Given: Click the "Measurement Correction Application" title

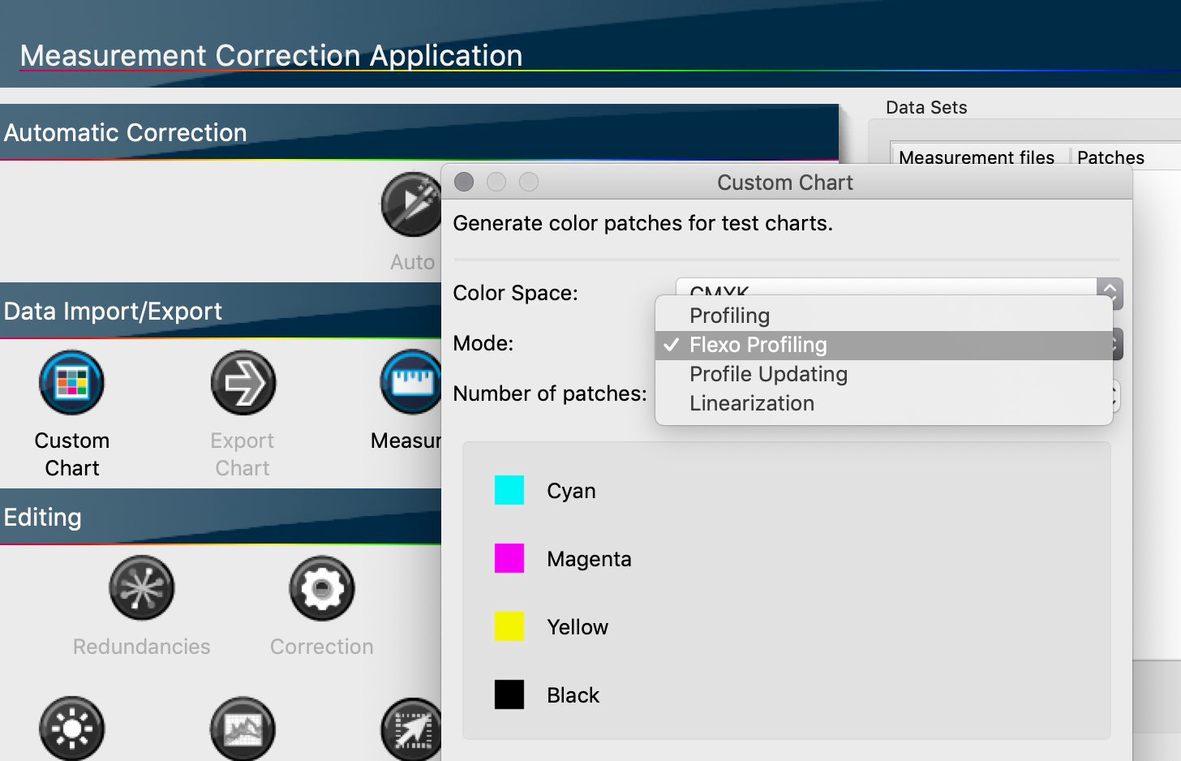Looking at the screenshot, I should [x=271, y=55].
